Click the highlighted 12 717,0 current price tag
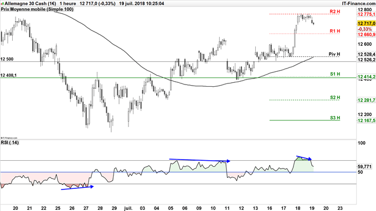Viewport: 376px width, 211px height. click(367, 23)
